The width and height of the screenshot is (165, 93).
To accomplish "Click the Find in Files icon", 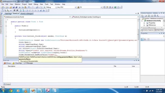I will pos(78,7).
